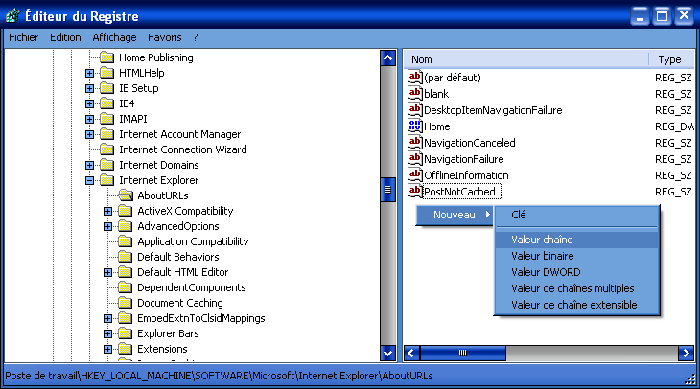Open the Affichage menu

coord(114,37)
